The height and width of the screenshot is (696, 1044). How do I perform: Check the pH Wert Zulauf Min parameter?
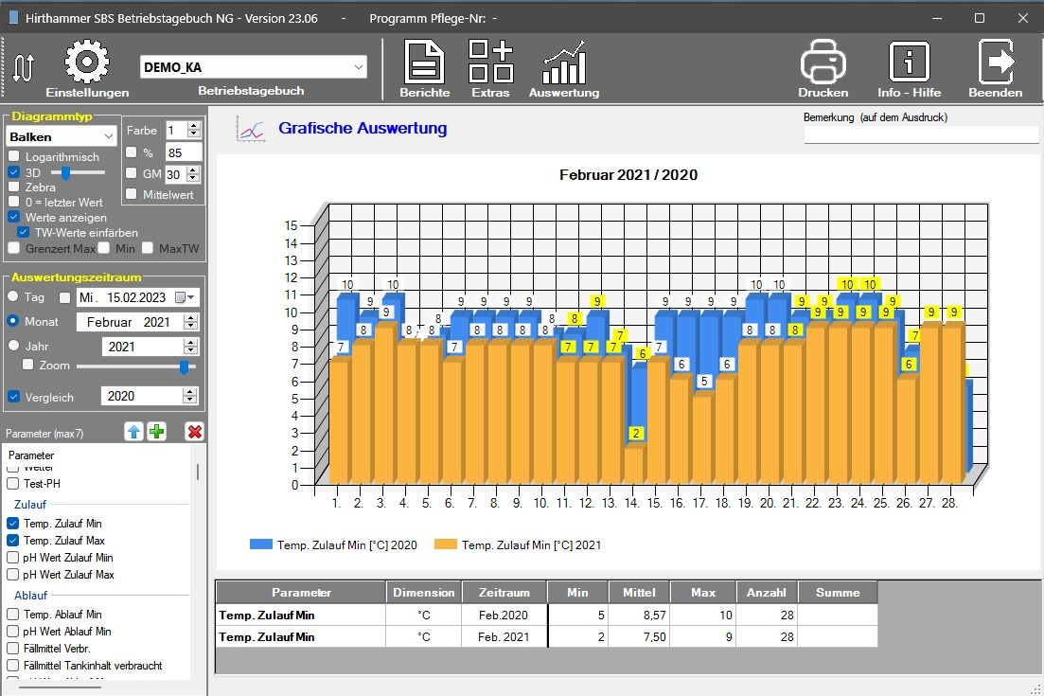point(14,558)
